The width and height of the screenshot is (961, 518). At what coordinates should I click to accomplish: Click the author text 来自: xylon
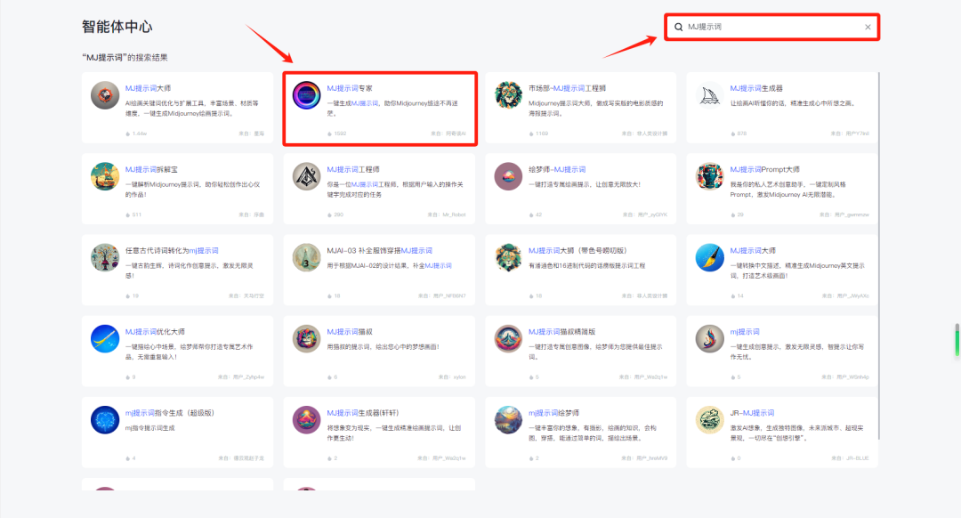pos(452,377)
